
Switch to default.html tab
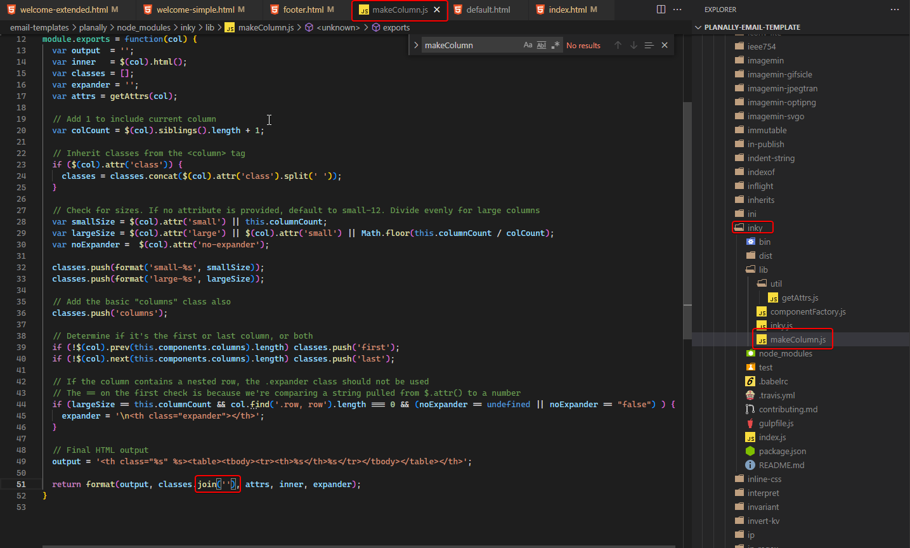tap(488, 10)
